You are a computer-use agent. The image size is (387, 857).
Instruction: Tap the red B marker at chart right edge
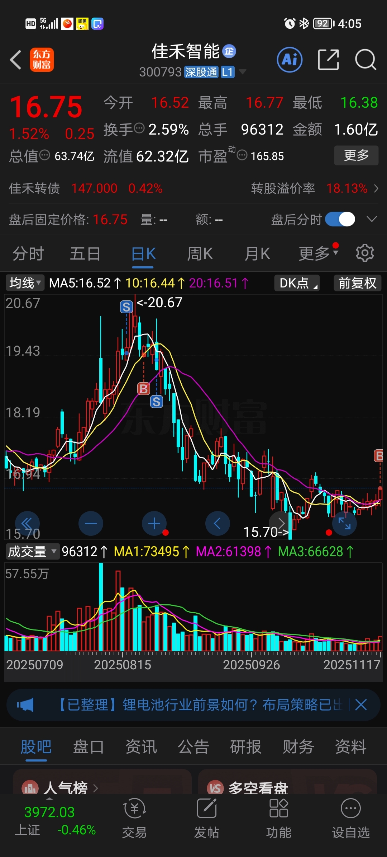coord(379,456)
